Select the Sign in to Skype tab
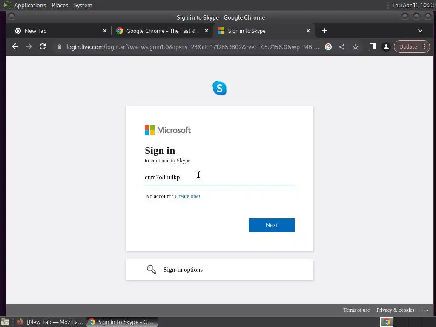Viewport: 436px width, 327px height. click(x=264, y=31)
